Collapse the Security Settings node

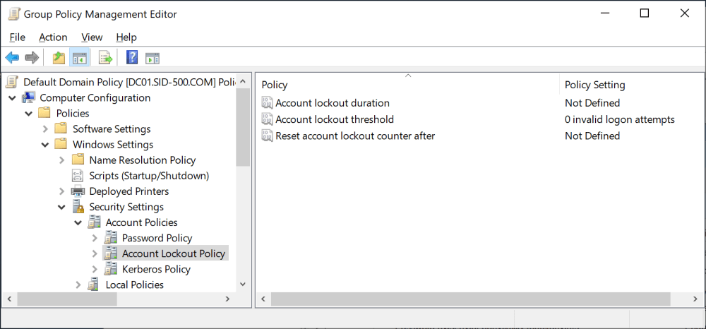61,207
